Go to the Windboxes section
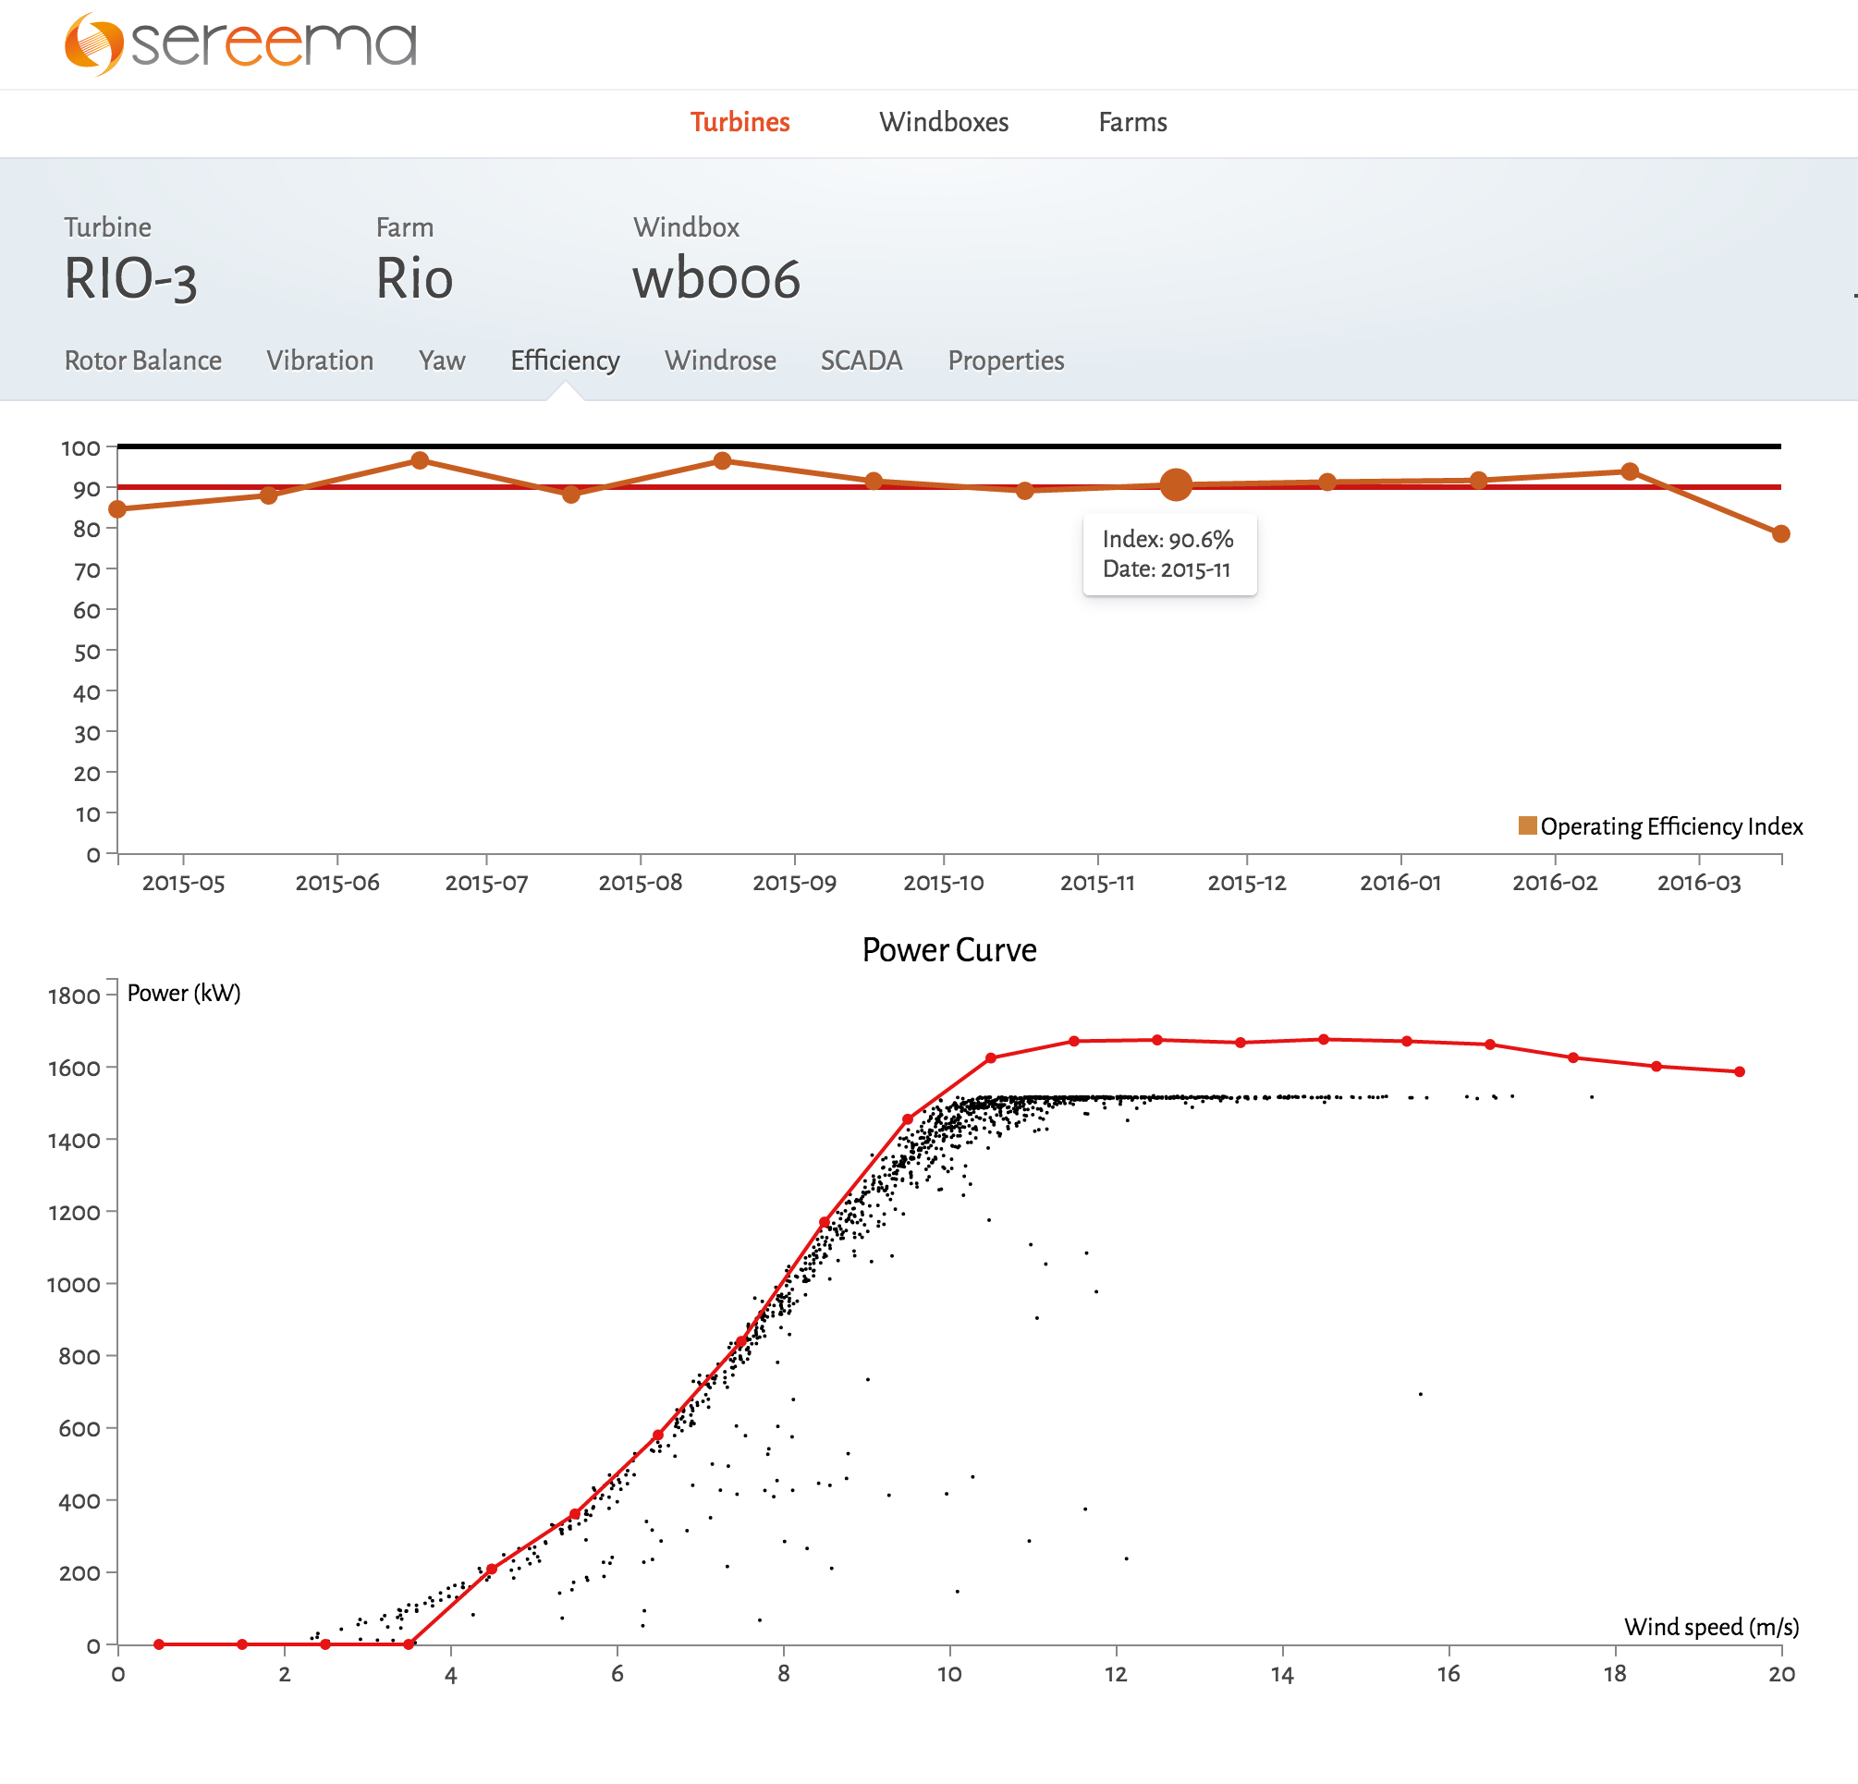 click(943, 122)
